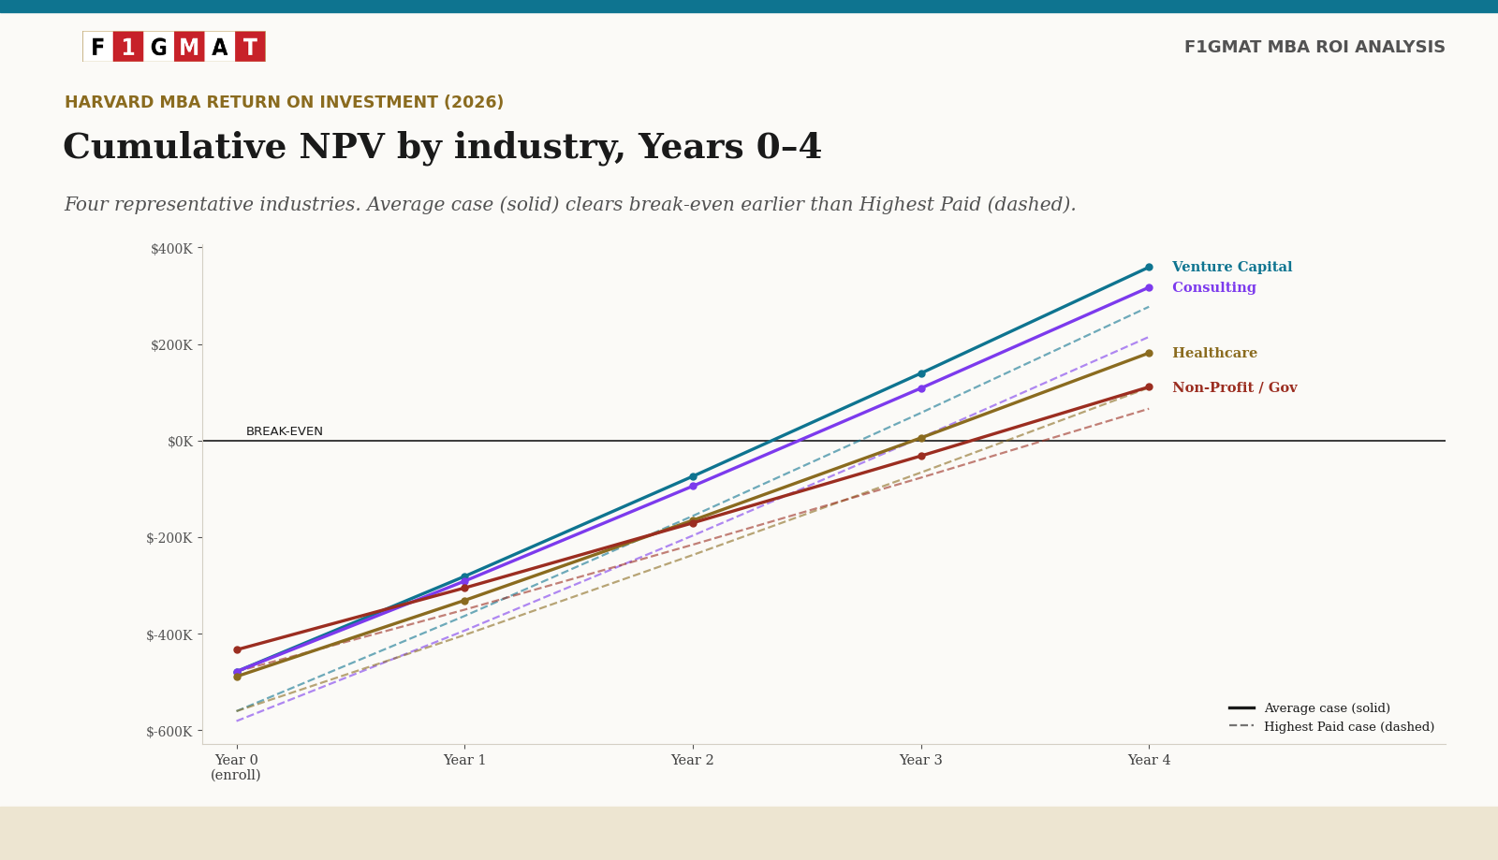Viewport: 1498px width, 860px height.
Task: Click the Venture Capital data point at Year 1
Action: click(x=464, y=577)
